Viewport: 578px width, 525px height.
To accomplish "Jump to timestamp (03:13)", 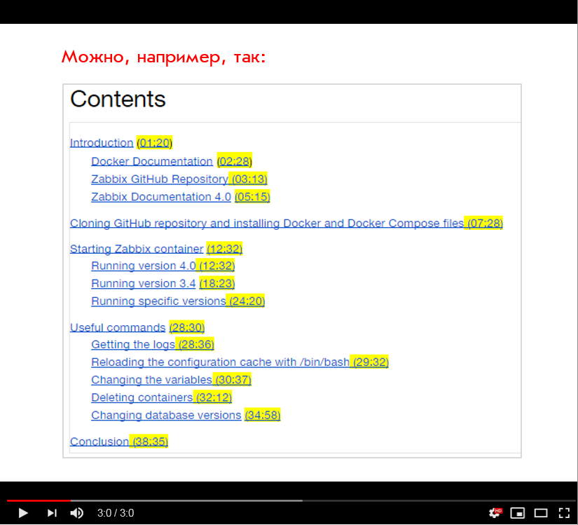I will (249, 179).
